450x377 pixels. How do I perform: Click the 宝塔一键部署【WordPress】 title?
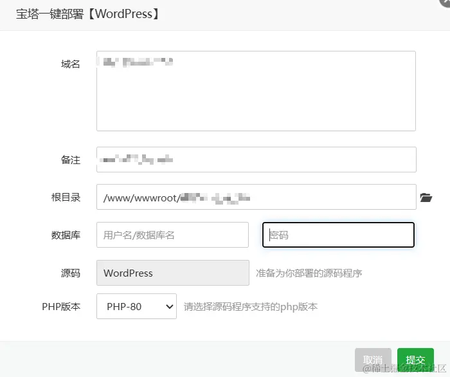(x=87, y=14)
